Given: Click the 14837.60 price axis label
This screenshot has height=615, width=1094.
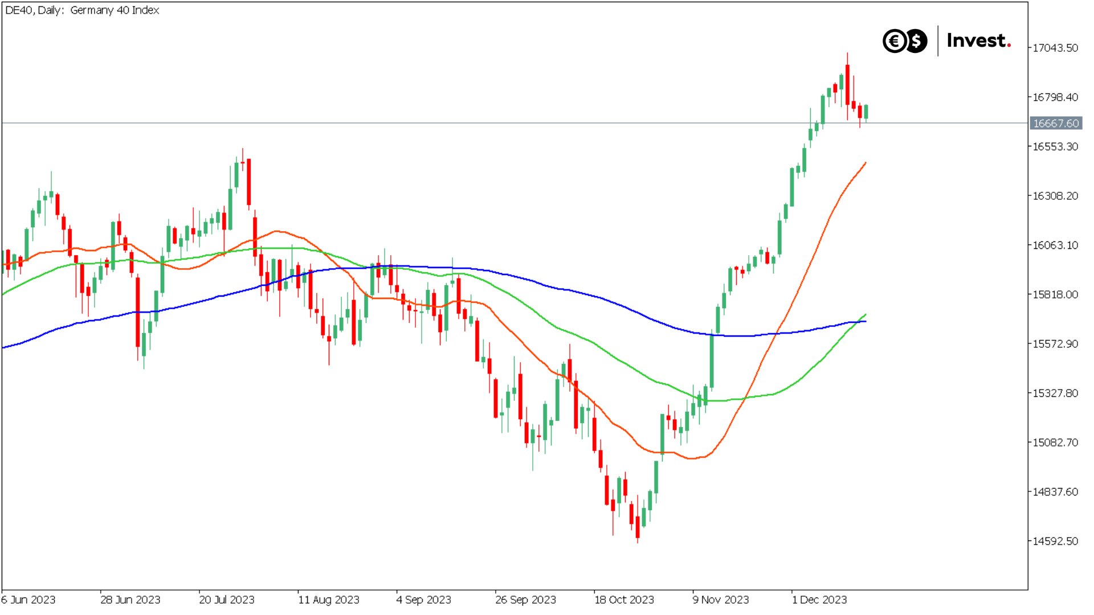Looking at the screenshot, I should 1055,492.
